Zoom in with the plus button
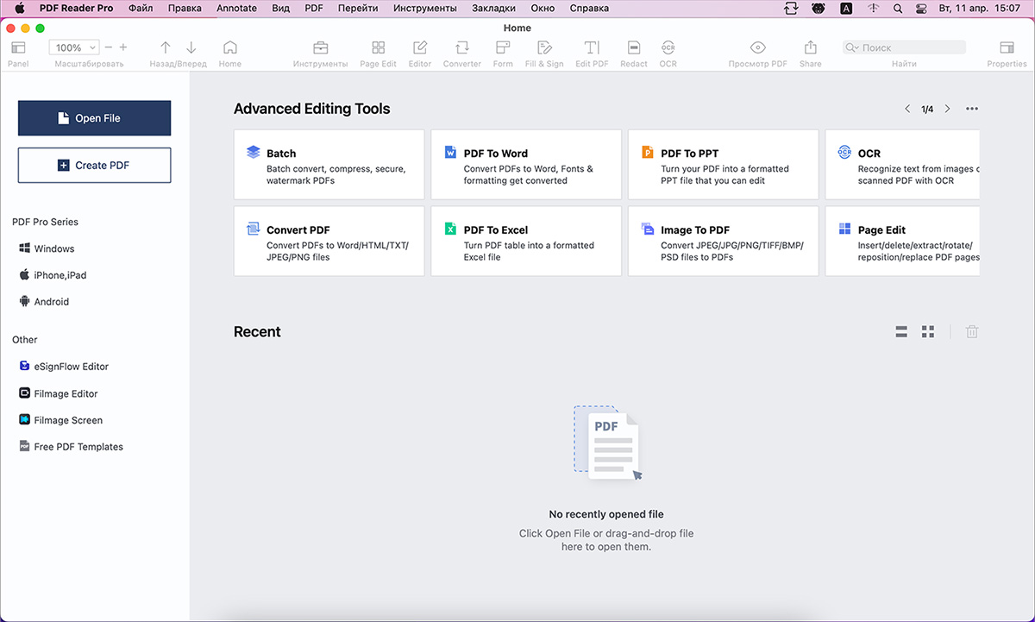 (x=123, y=47)
